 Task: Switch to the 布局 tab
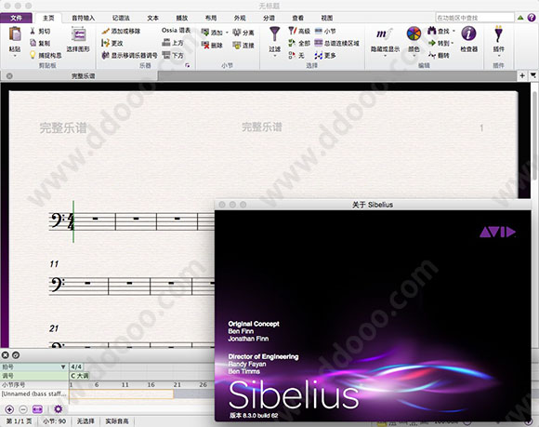211,18
